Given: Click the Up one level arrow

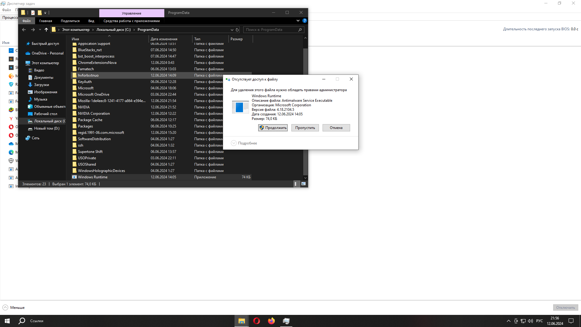Looking at the screenshot, I should click(x=46, y=30).
